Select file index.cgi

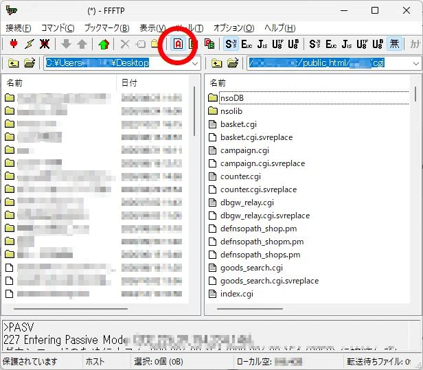coord(237,294)
